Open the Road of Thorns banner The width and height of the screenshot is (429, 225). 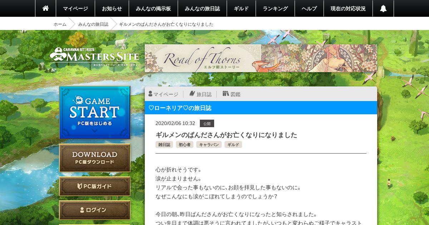[x=261, y=58]
